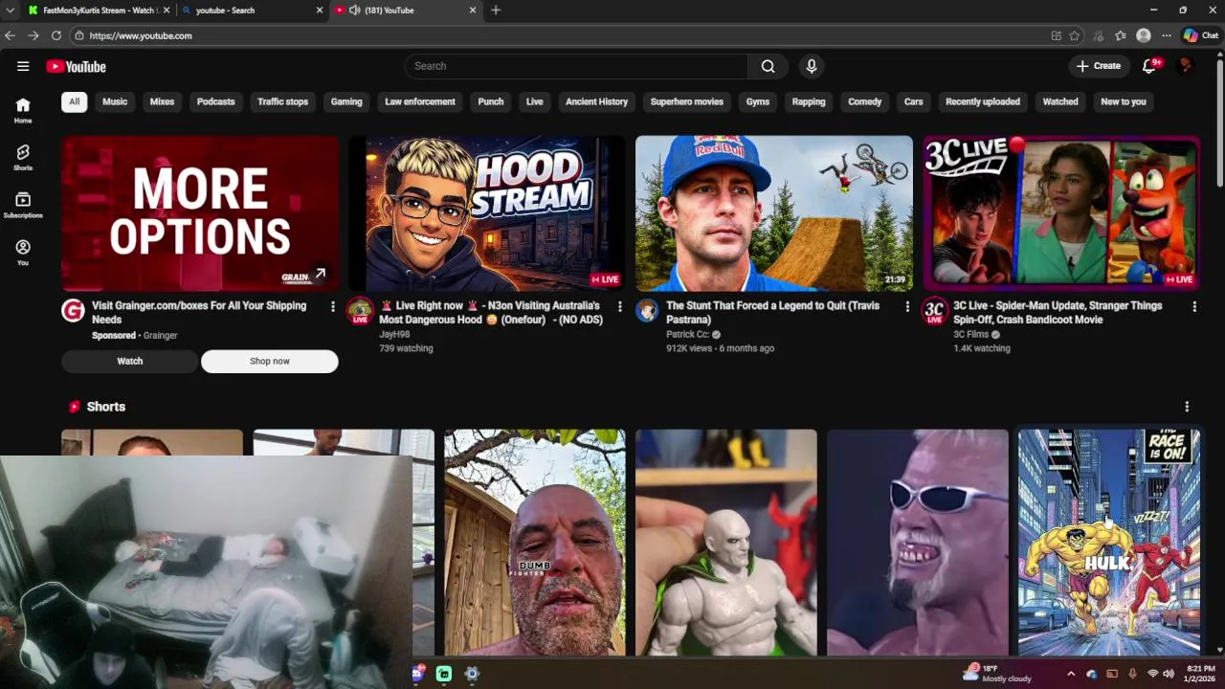Open the YouTube account avatar menu
This screenshot has height=689, width=1225.
tap(1185, 66)
